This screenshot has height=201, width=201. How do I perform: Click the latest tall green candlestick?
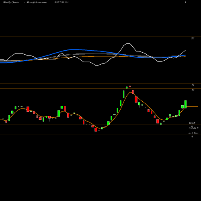(x=185, y=104)
